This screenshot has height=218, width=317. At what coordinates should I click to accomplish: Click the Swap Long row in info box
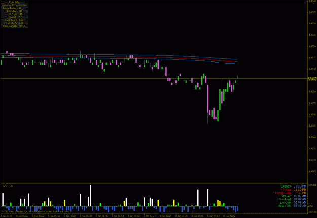pyautogui.click(x=14, y=20)
